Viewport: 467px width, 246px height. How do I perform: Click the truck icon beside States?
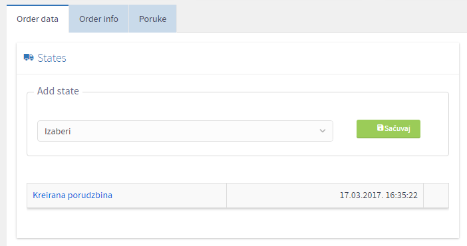pyautogui.click(x=29, y=57)
